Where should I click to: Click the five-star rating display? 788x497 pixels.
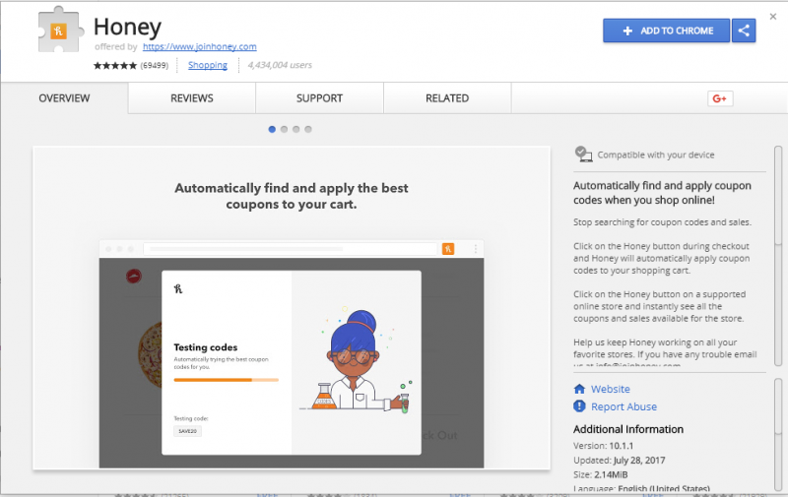114,65
